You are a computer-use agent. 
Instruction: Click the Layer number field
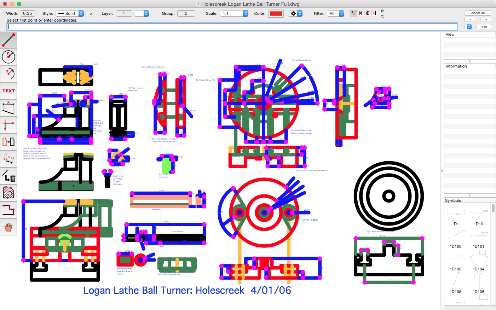pyautogui.click(x=124, y=13)
